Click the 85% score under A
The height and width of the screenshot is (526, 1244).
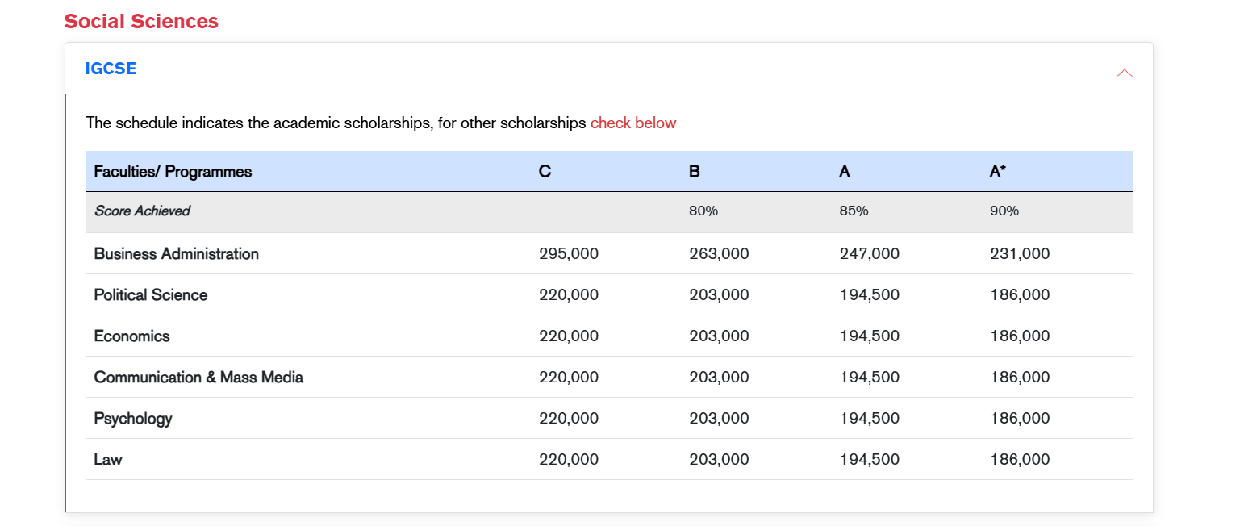[x=854, y=211]
